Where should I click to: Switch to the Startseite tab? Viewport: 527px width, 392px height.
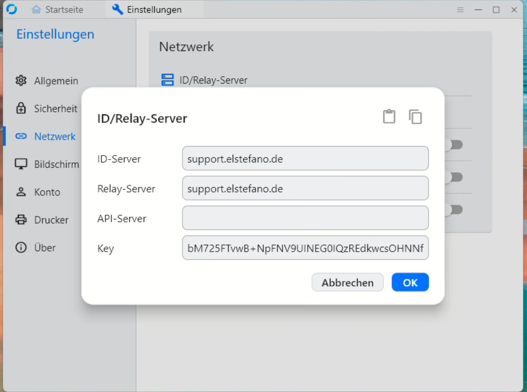point(57,10)
